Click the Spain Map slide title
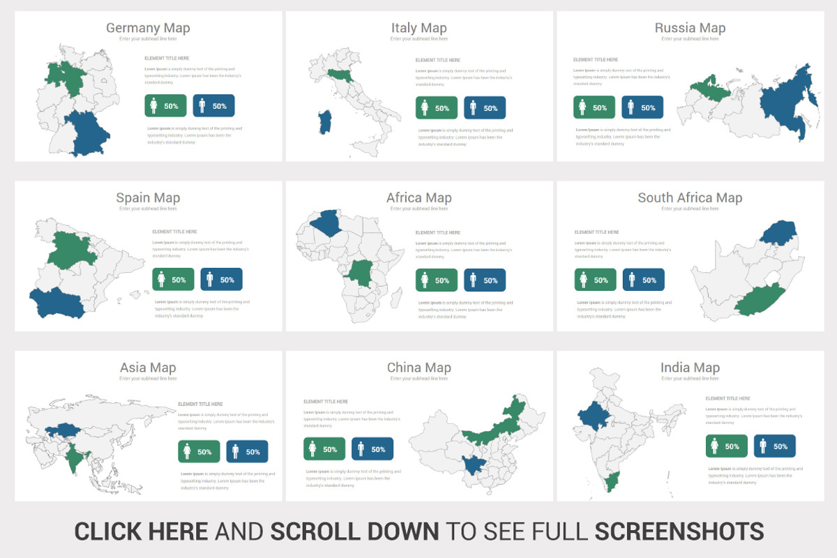The image size is (837, 558). pyautogui.click(x=148, y=198)
